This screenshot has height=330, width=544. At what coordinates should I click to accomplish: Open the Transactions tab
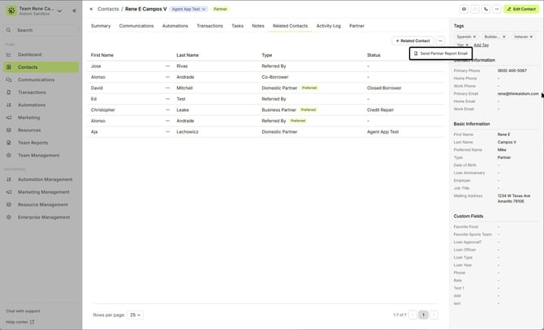pyautogui.click(x=209, y=26)
